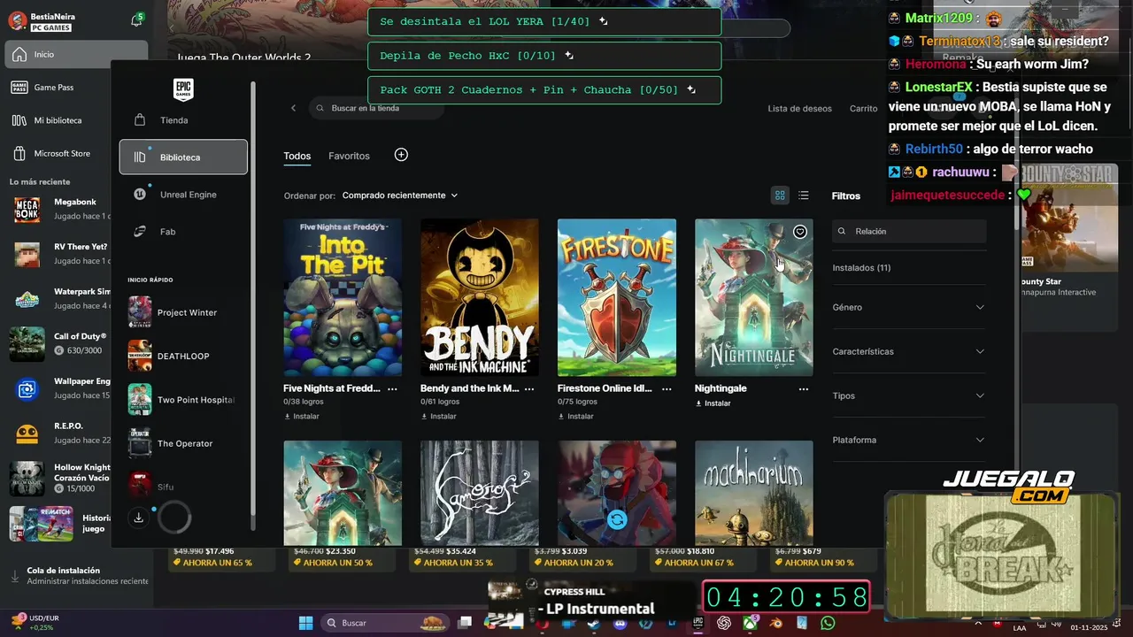
Task: Open Discord from the taskbar
Action: [x=620, y=623]
